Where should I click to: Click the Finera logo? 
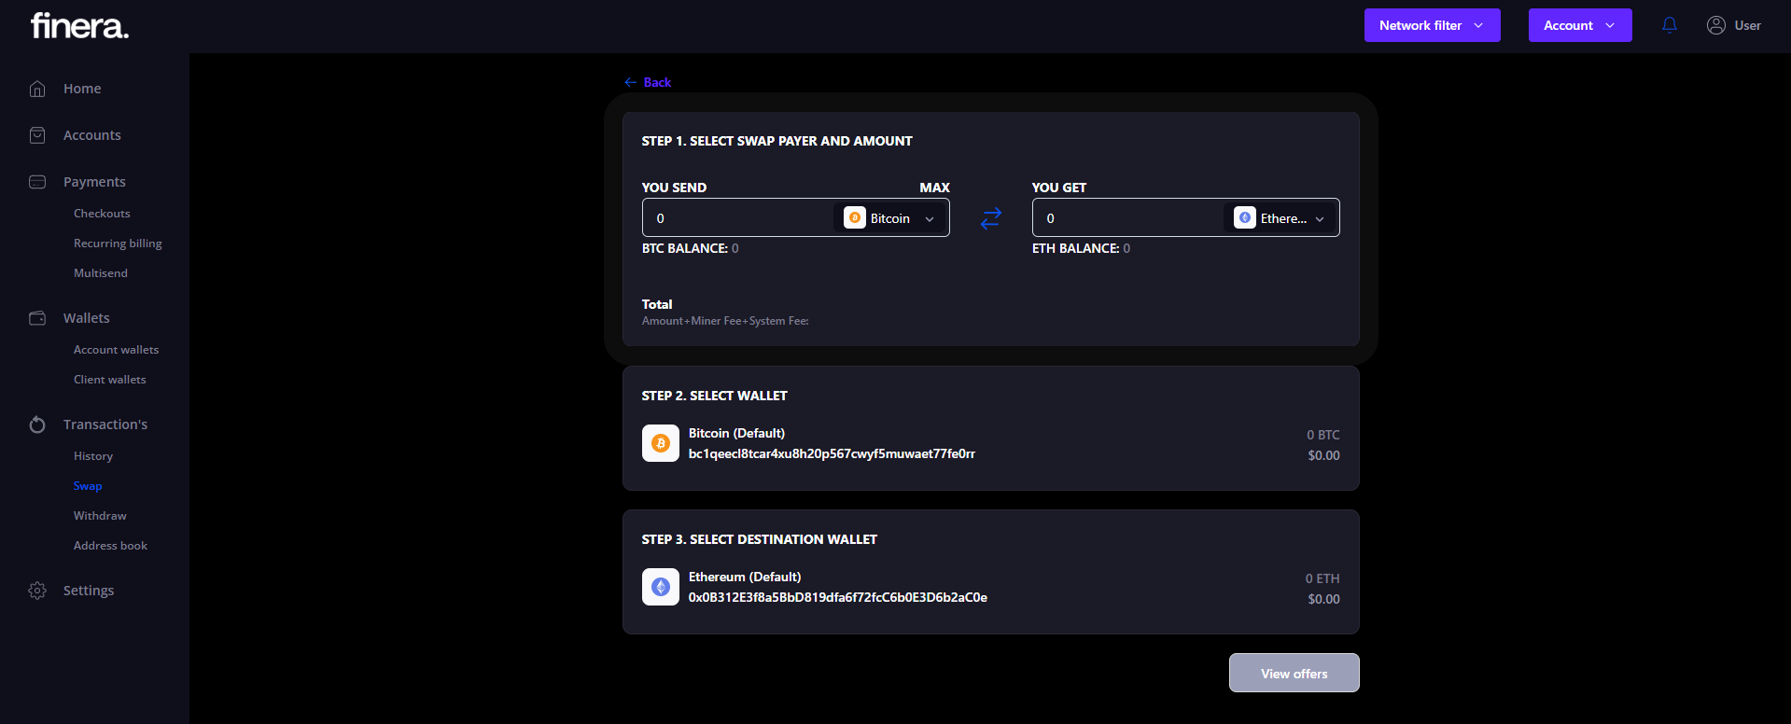[x=79, y=25]
